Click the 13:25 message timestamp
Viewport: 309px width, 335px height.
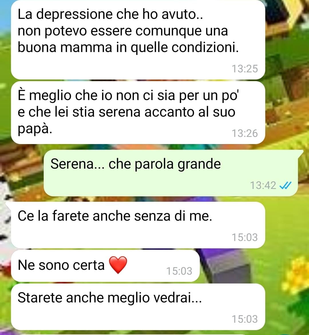tap(245, 69)
